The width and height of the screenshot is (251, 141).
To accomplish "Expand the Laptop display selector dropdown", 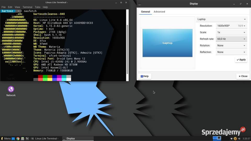I will [222, 19].
